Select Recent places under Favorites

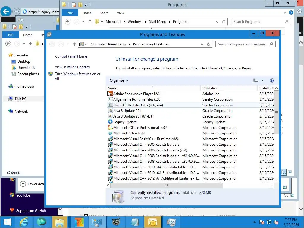click(x=28, y=74)
